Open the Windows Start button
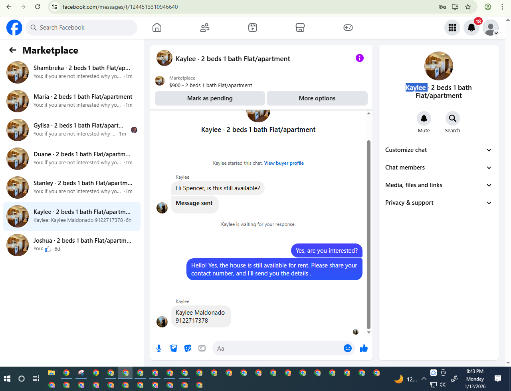This screenshot has width=511, height=391. click(7, 379)
